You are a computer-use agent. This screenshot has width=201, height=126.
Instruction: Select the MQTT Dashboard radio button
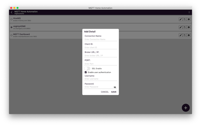[12, 35]
